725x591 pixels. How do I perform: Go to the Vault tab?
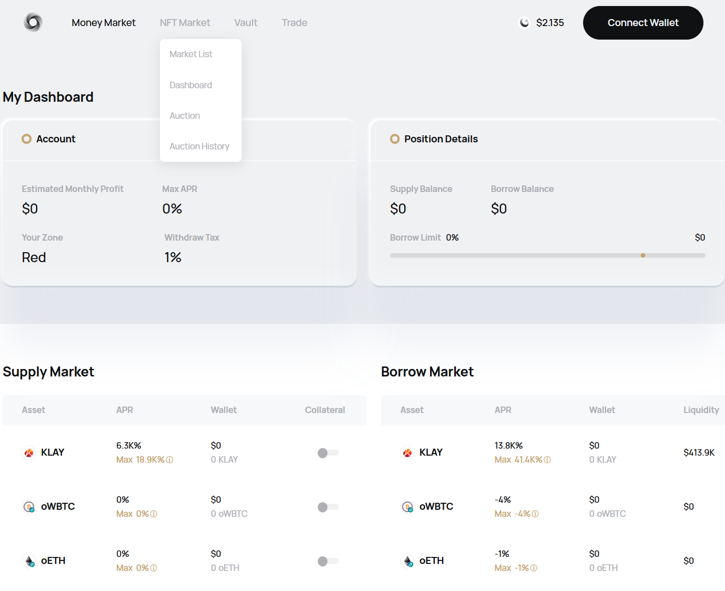[x=246, y=23]
